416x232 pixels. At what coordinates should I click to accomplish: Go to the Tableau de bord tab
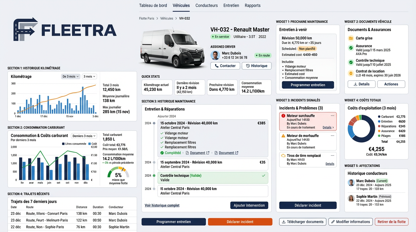click(x=153, y=5)
